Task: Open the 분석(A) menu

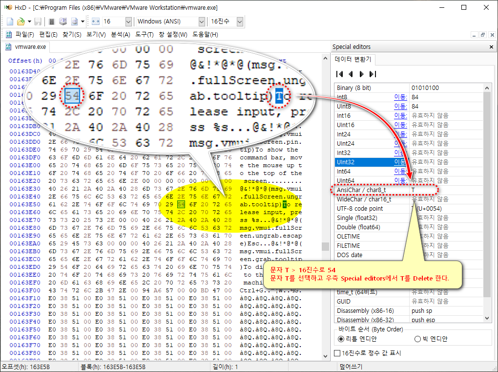Action: pos(121,34)
